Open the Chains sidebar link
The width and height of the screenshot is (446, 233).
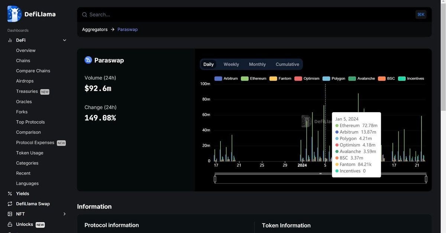[23, 60]
